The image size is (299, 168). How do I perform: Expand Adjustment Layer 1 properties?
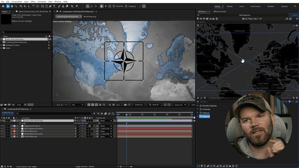click(x=12, y=126)
